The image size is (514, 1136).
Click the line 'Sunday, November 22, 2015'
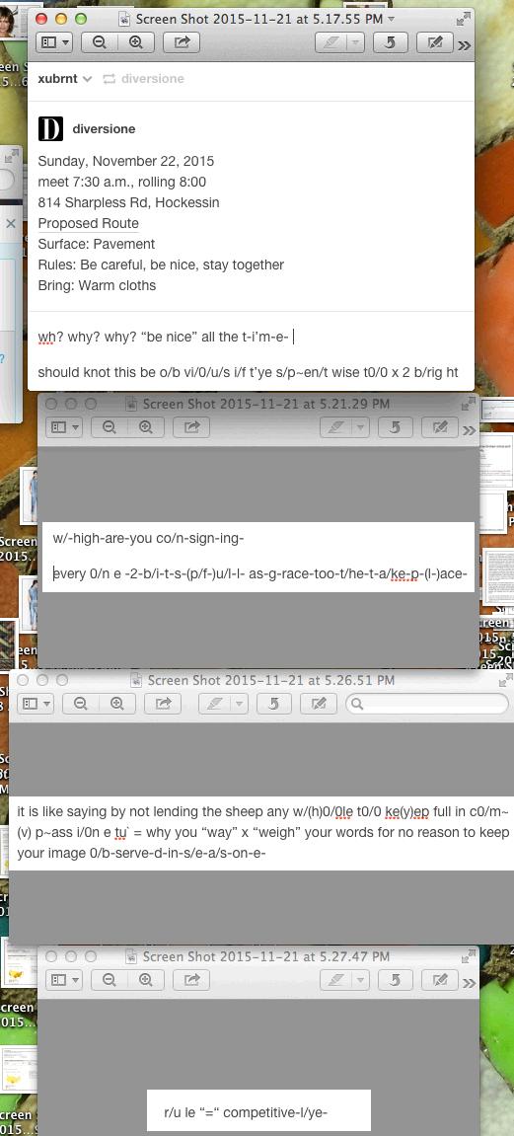(126, 161)
